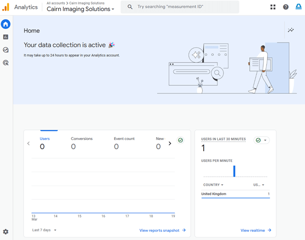Open the Explore sidebar icon
The height and width of the screenshot is (240, 305).
pyautogui.click(x=6, y=50)
